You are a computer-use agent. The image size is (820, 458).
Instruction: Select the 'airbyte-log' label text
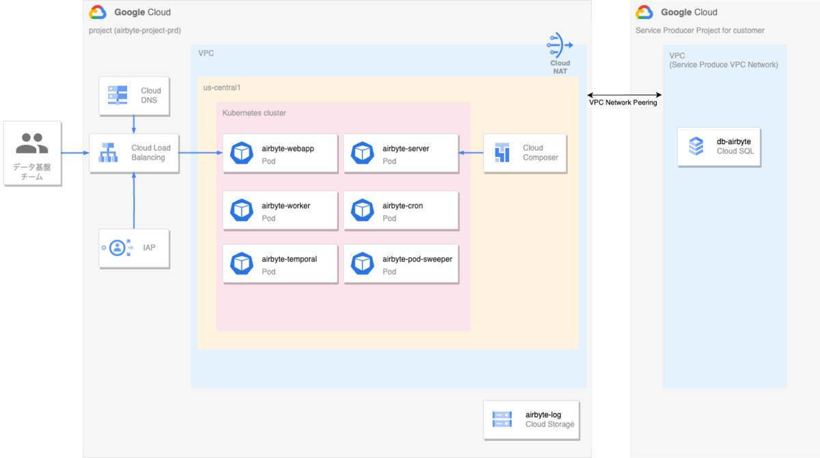point(543,414)
